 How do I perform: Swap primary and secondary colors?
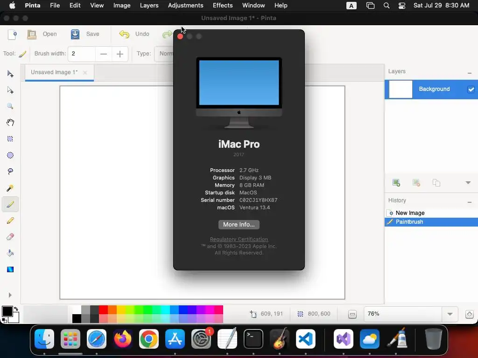coord(16,309)
